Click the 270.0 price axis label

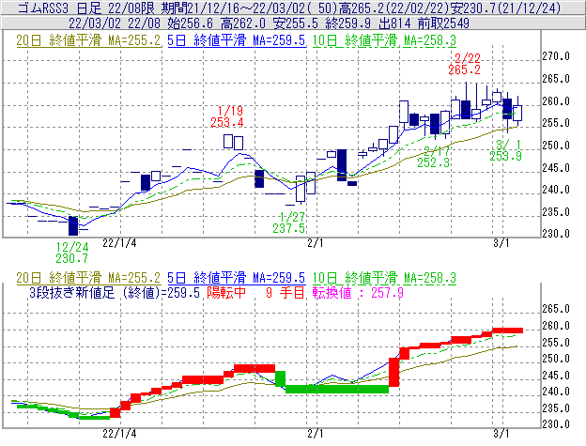(x=556, y=56)
